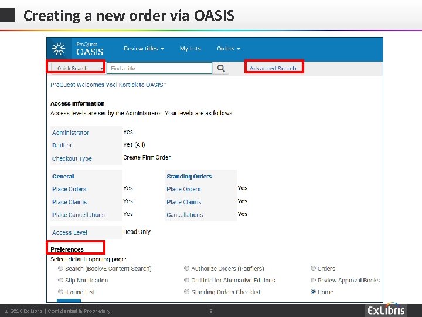Click the Standing Orders section heading
This screenshot has height=317, width=422.
[x=189, y=176]
